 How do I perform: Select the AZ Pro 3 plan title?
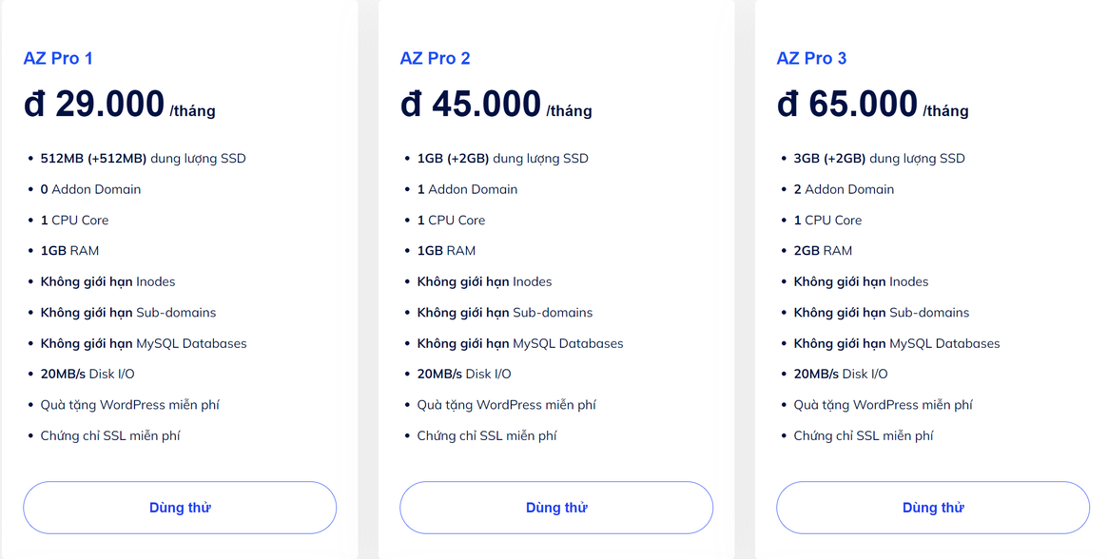click(811, 59)
